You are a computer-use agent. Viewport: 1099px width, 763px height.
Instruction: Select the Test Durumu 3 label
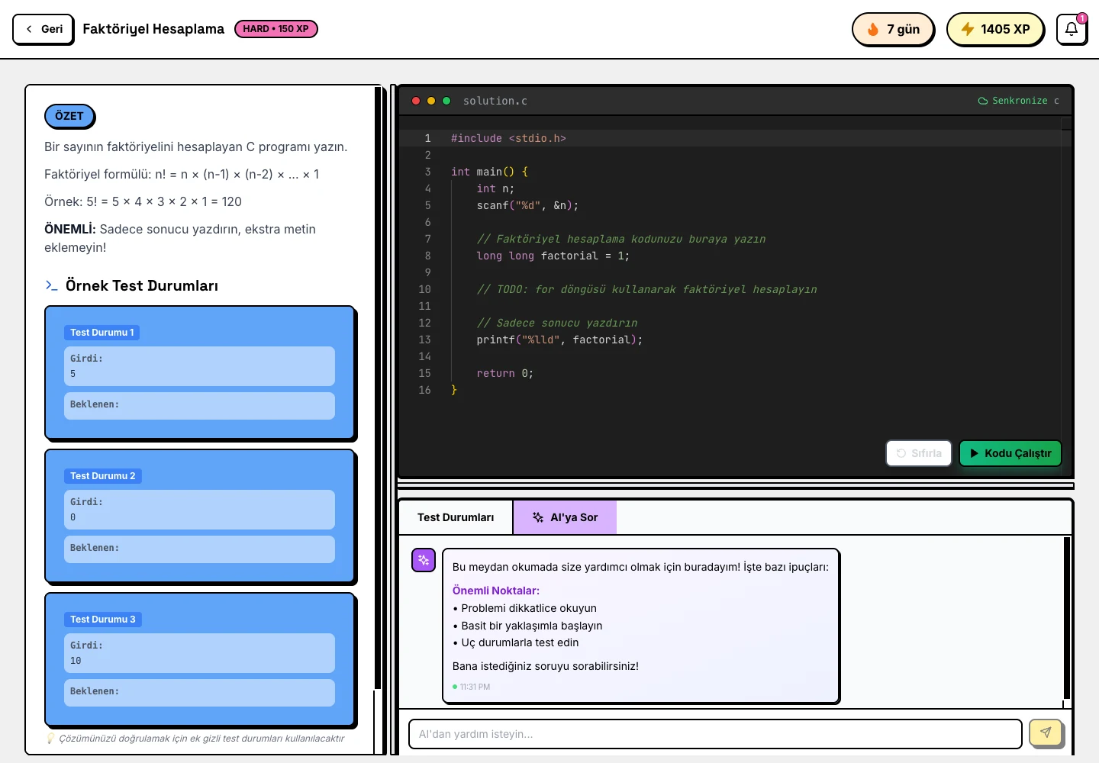click(x=103, y=620)
